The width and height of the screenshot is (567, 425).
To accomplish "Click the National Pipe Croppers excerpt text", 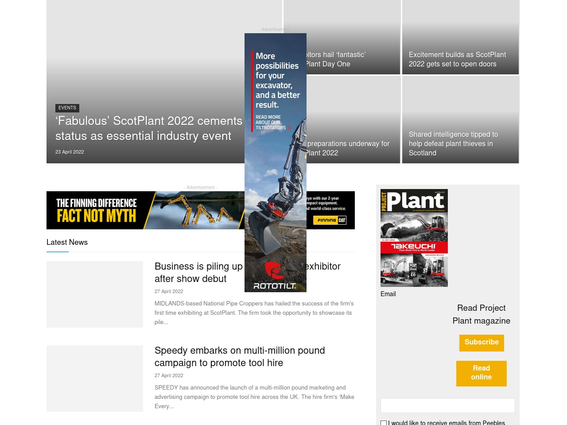I will pyautogui.click(x=254, y=313).
